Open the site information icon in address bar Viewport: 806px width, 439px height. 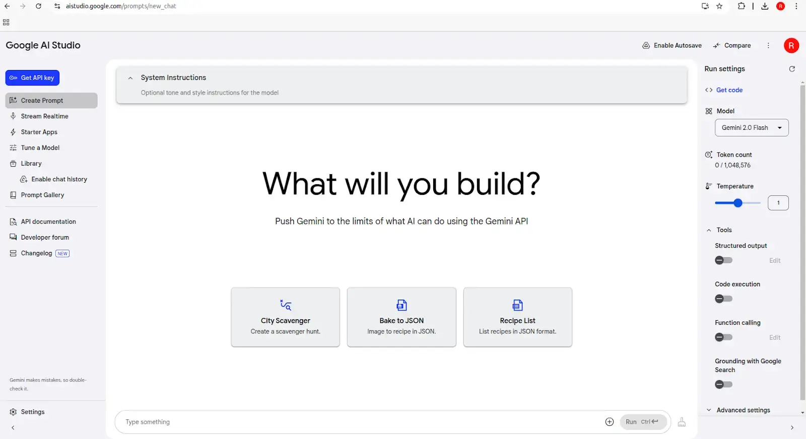coord(57,6)
